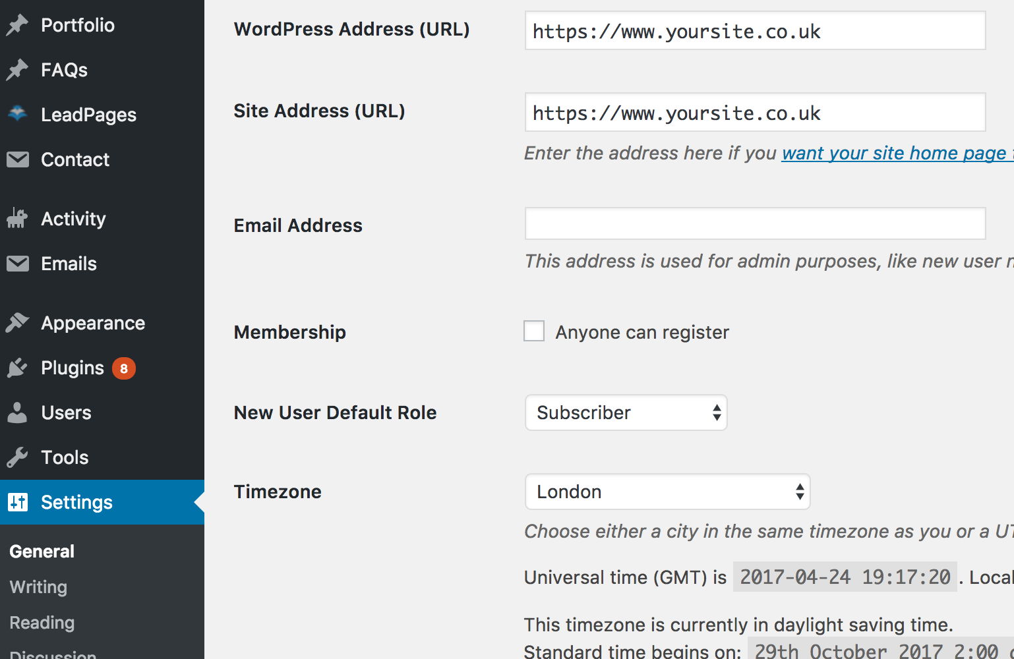Open the Timezone dropdown
Viewport: 1014px width, 659px height.
(x=667, y=492)
